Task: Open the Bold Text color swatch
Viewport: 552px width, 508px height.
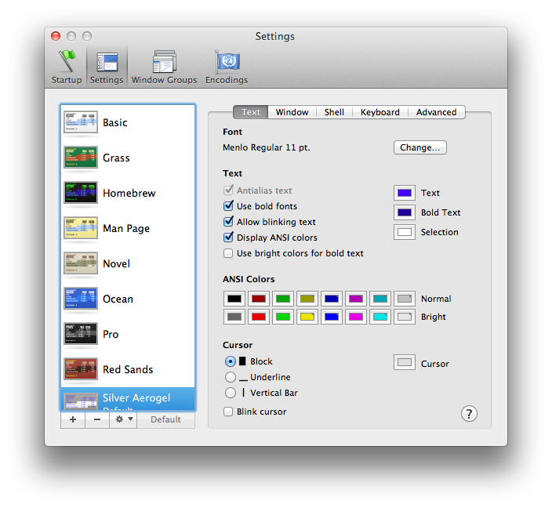Action: [405, 212]
